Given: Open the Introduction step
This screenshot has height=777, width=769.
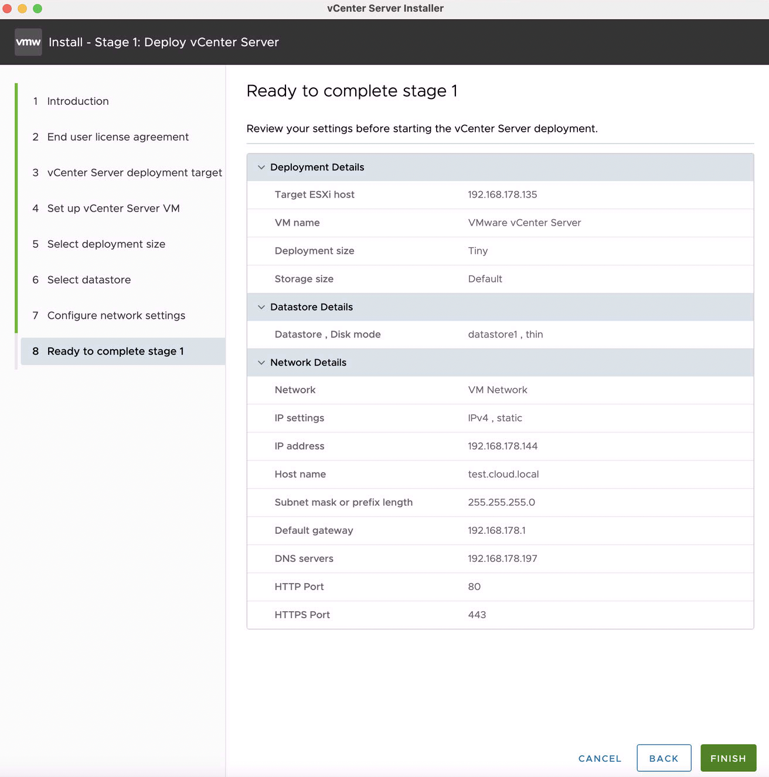Looking at the screenshot, I should click(78, 101).
